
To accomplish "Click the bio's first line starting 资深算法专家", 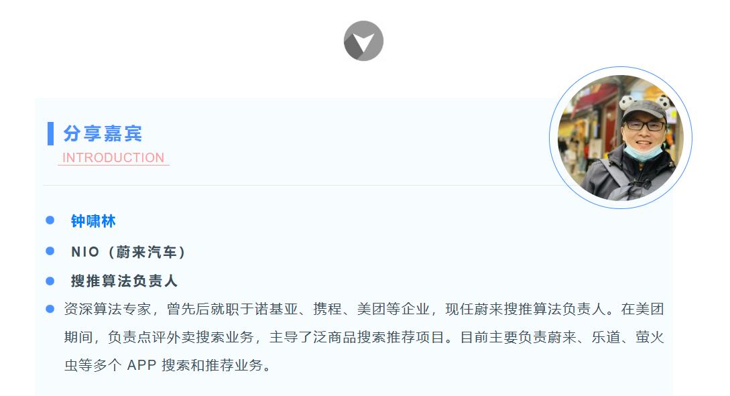I will tap(364, 309).
